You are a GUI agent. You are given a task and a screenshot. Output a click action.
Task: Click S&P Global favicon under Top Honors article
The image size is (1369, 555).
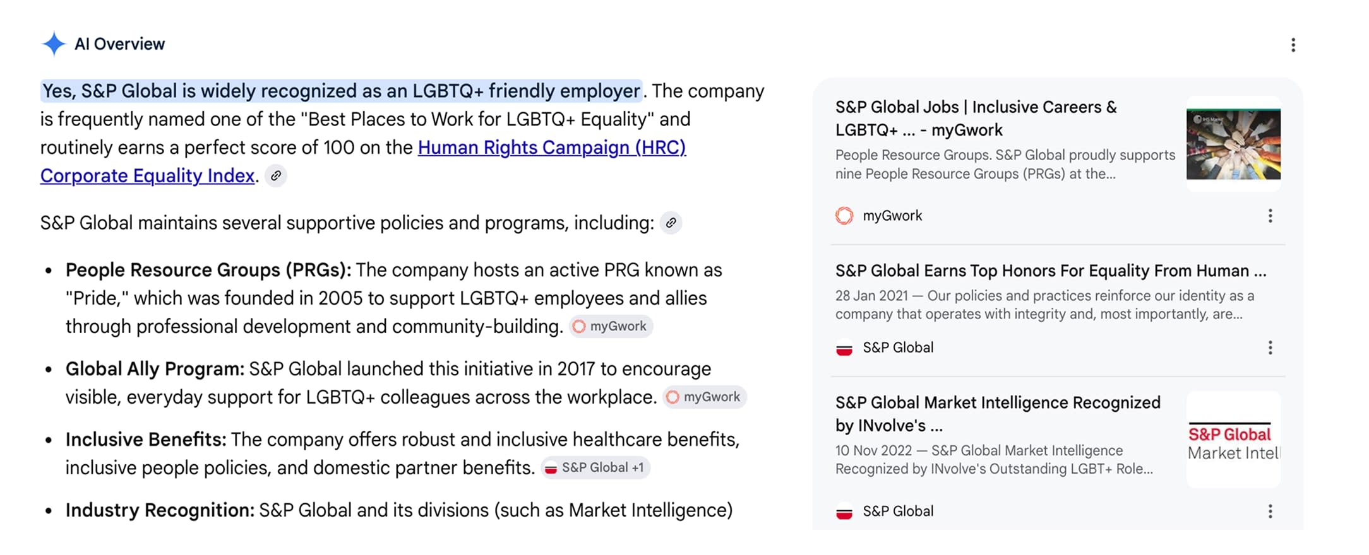tap(844, 348)
